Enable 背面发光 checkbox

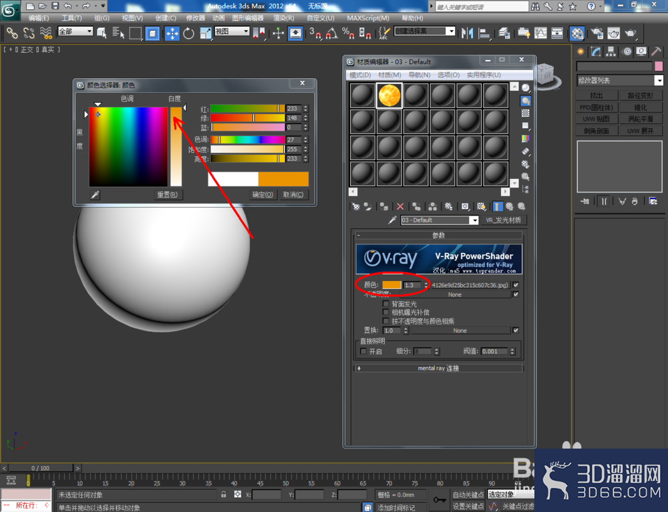tap(386, 304)
